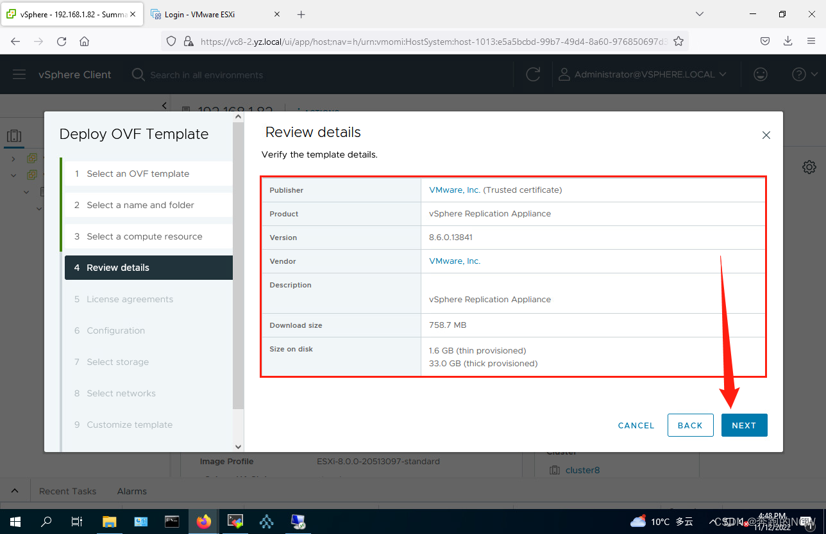The width and height of the screenshot is (826, 534).
Task: Open the Alarms tab
Action: coord(132,491)
